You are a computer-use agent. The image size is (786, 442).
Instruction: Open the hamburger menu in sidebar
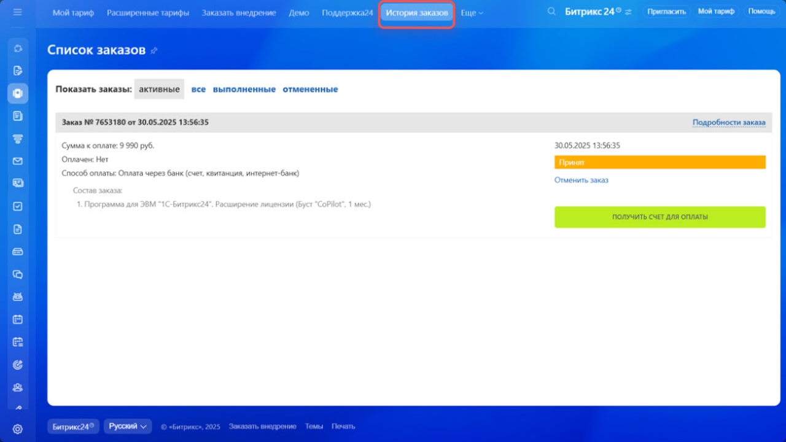coord(17,12)
